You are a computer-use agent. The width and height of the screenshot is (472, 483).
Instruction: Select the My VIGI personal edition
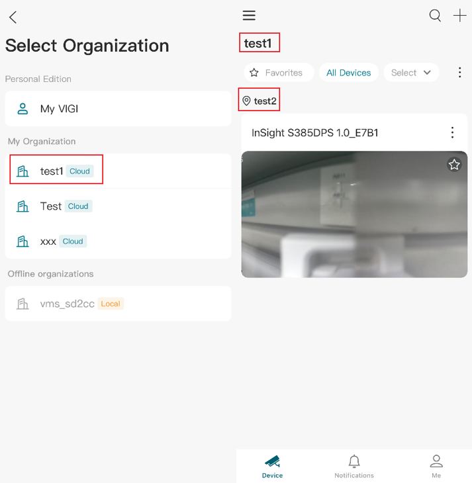pos(118,109)
